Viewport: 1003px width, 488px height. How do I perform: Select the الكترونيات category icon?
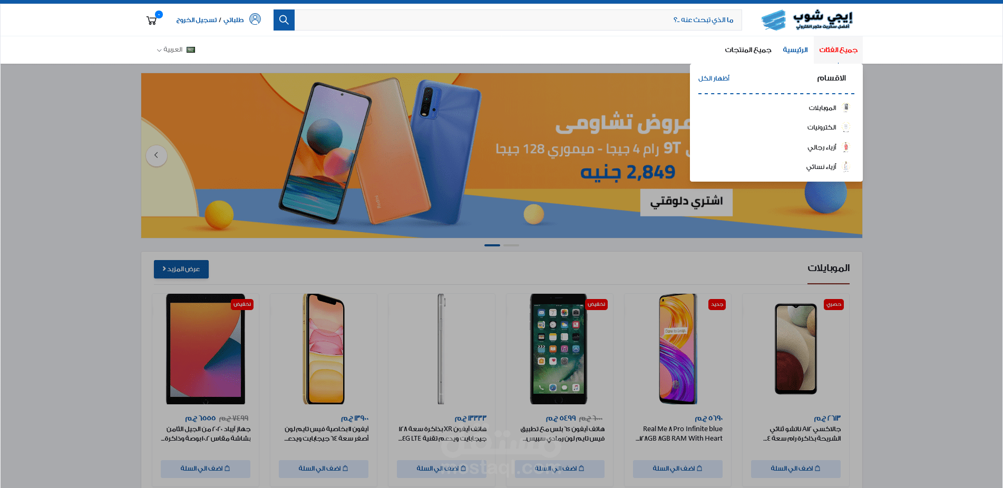coord(846,127)
